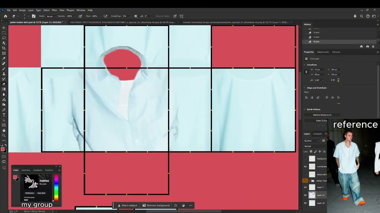Select the Brush tool in left toolbar
Viewport: 380px width, 213px height.
coord(4,69)
